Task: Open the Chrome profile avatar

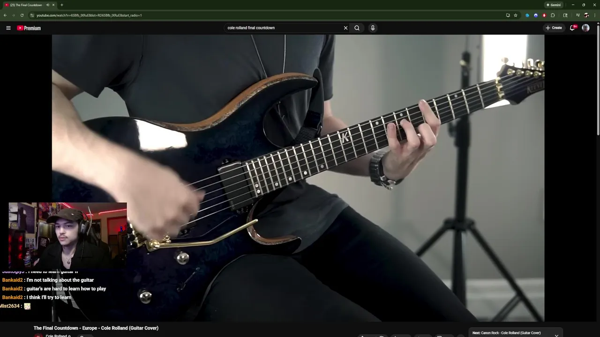Action: 586,15
